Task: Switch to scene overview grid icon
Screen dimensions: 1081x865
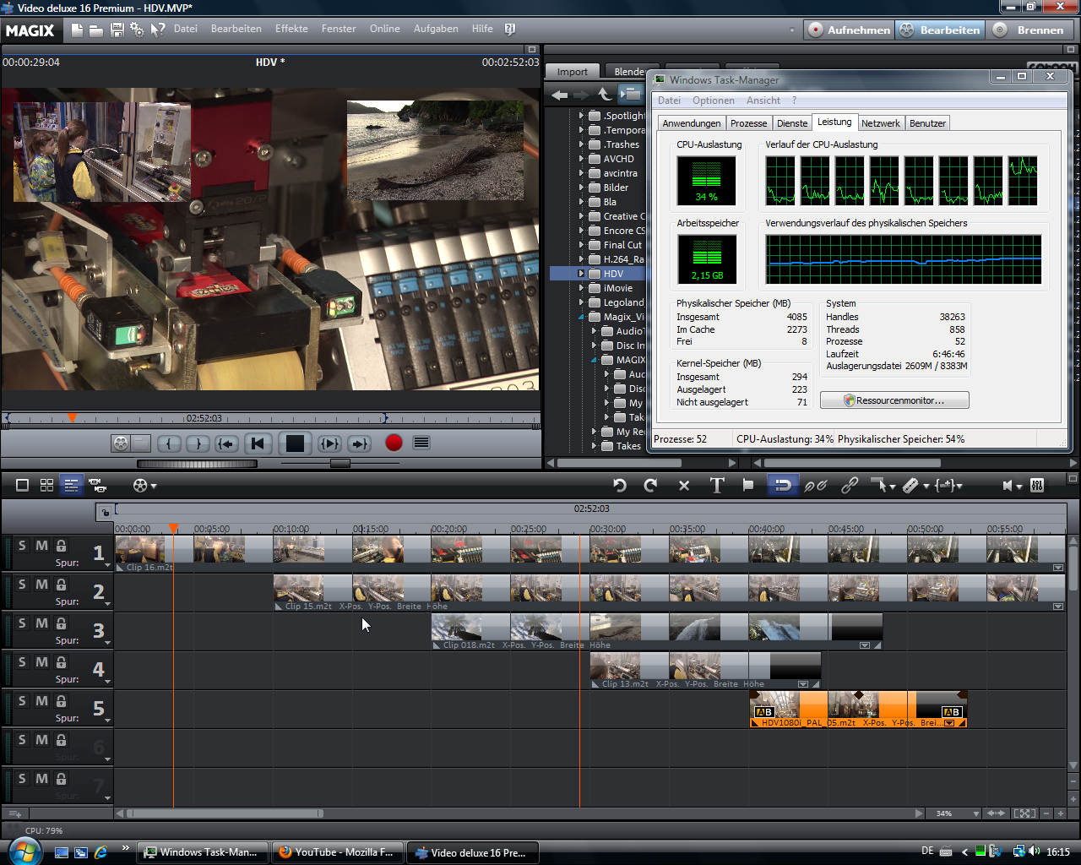Action: point(47,485)
